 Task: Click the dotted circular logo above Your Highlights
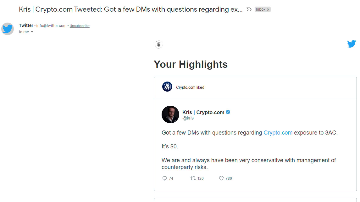159,45
